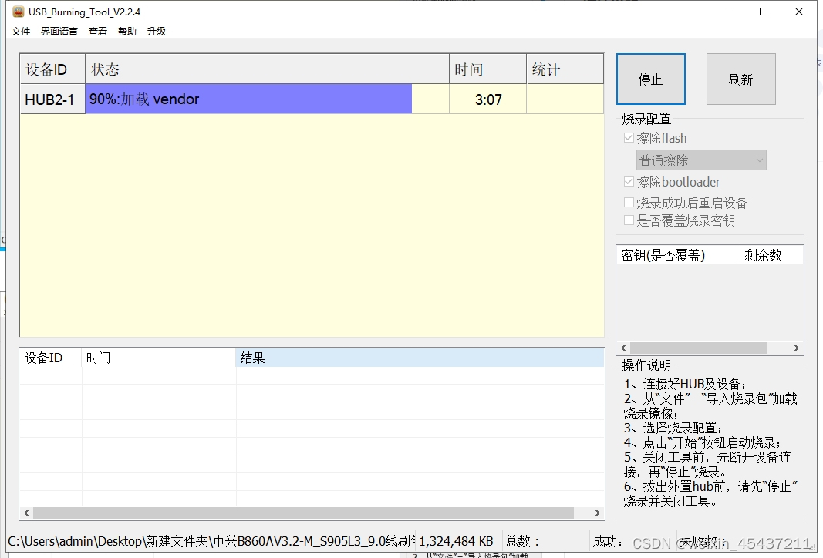
Task: Click the 成功 status bar field
Action: pos(607,541)
